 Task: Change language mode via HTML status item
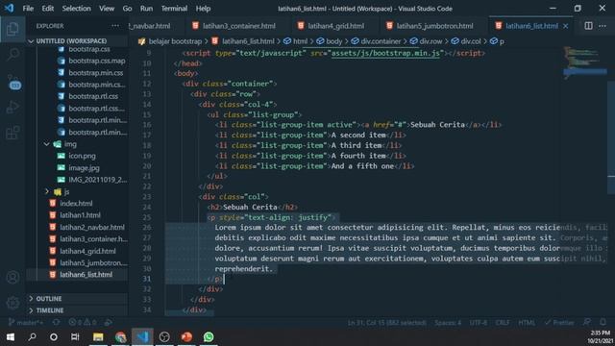[x=527, y=323]
